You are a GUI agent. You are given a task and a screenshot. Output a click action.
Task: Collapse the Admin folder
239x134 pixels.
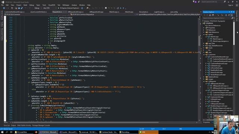(x=204, y=35)
